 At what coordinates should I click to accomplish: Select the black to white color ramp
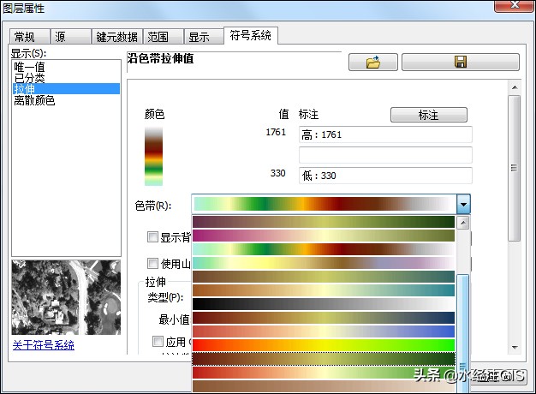pos(323,303)
